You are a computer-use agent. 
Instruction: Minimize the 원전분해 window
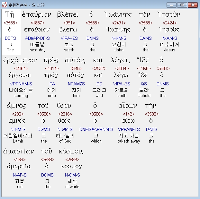tap(171, 5)
